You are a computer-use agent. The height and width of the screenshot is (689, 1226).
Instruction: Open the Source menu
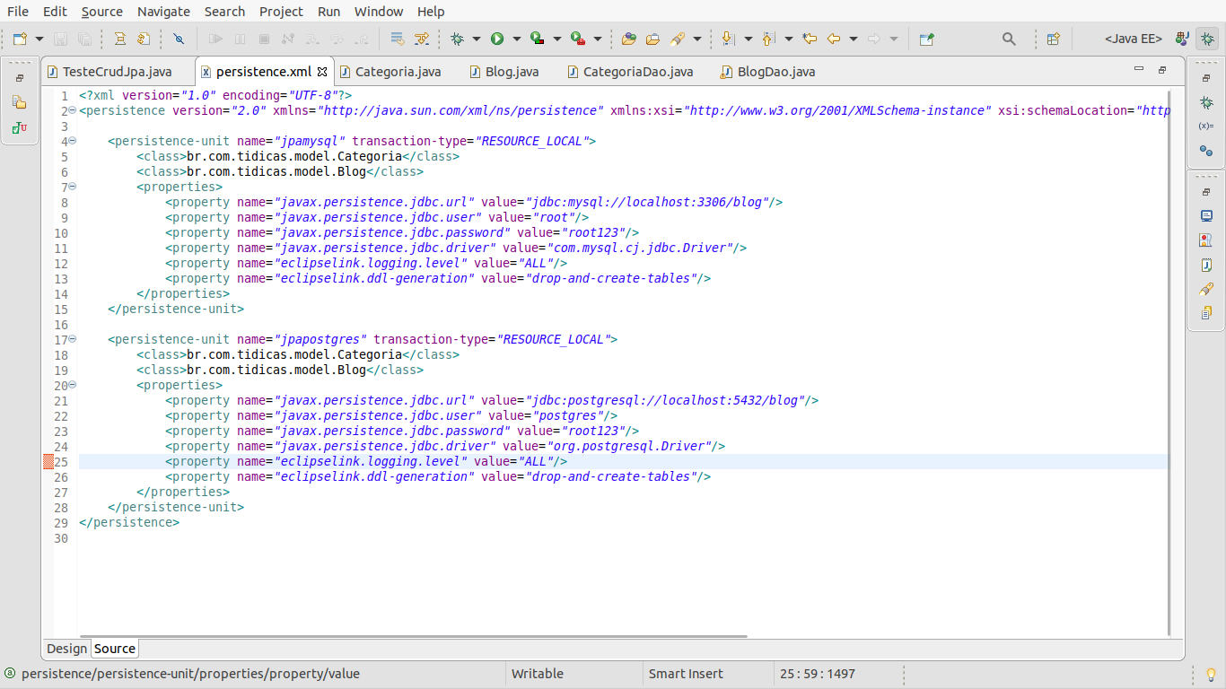click(x=101, y=12)
